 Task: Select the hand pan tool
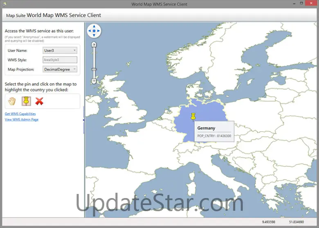coord(12,101)
